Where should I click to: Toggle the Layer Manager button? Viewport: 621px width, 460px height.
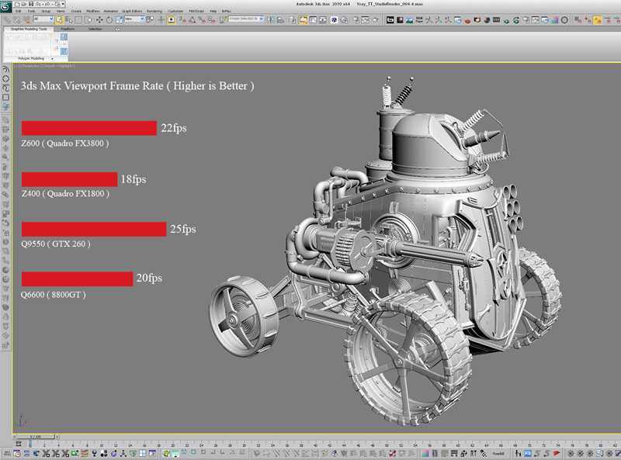click(293, 19)
